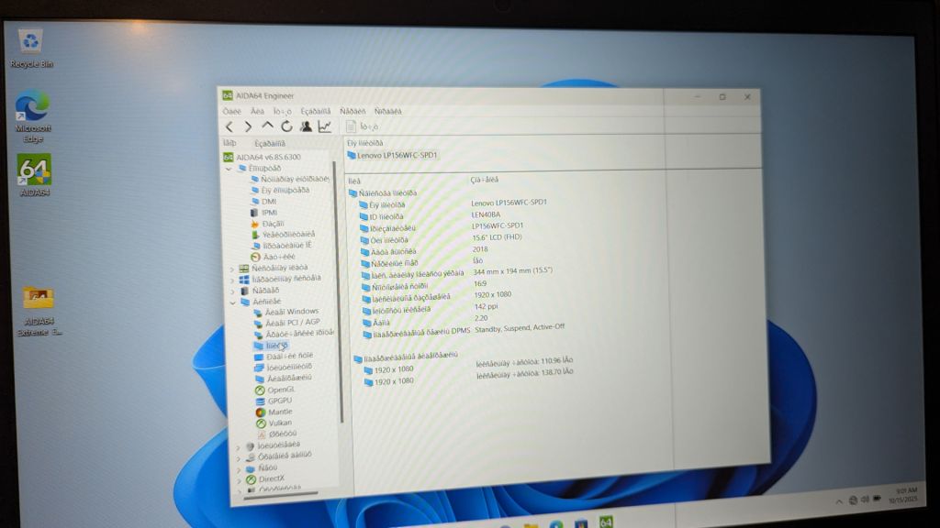Viewport: 940px width, 528px height.
Task: Click the user silhouette icon in the toolbar
Action: click(x=306, y=126)
